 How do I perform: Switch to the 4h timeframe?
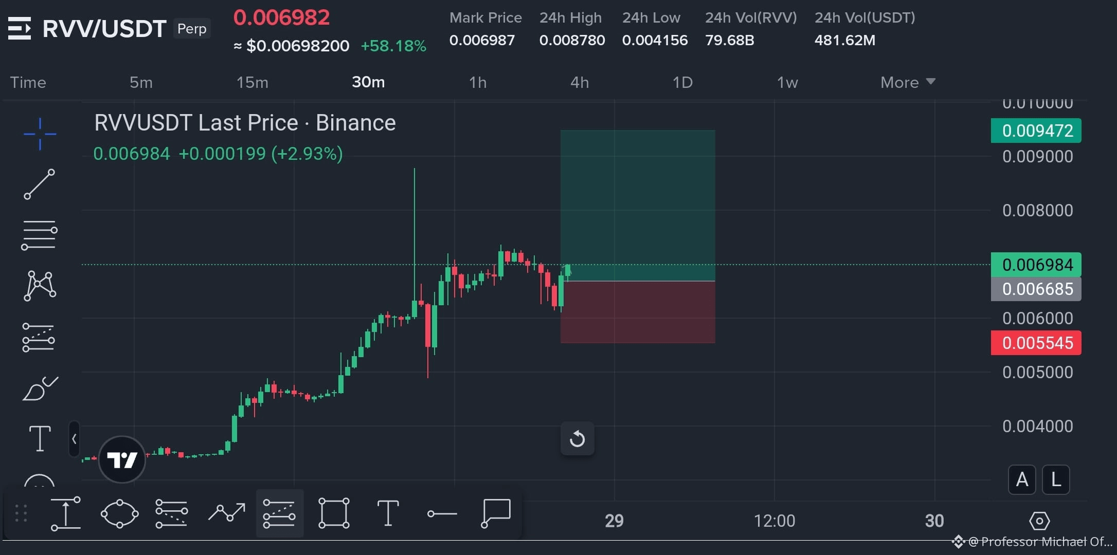(x=580, y=82)
